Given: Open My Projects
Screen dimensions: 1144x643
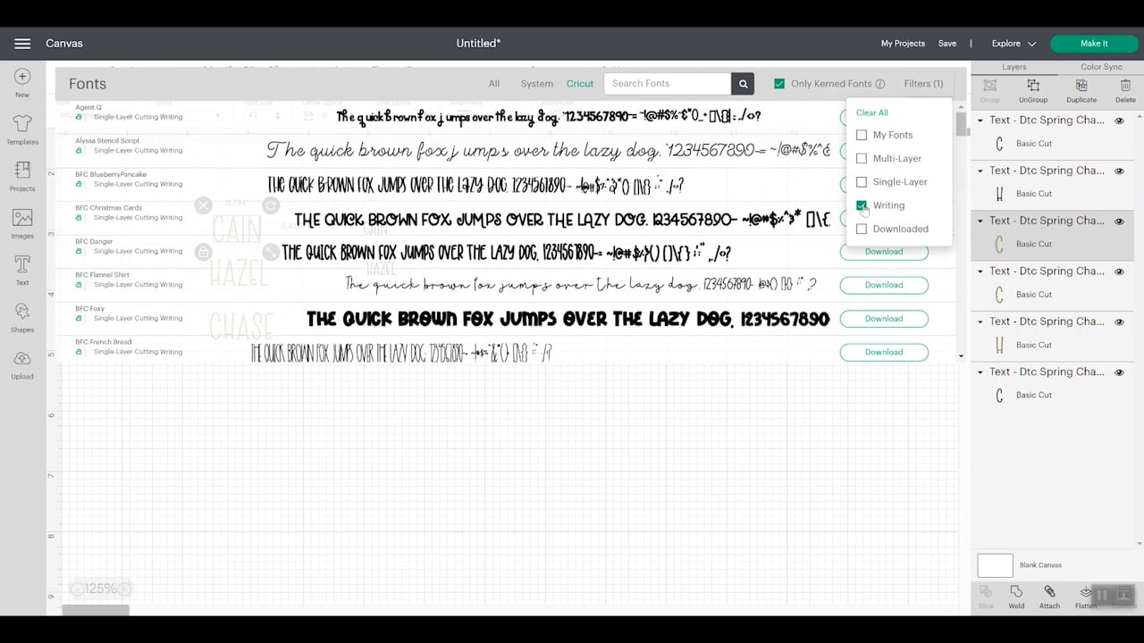Looking at the screenshot, I should [903, 43].
